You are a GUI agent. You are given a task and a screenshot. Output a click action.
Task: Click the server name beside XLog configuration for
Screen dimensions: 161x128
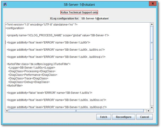pos(95,19)
